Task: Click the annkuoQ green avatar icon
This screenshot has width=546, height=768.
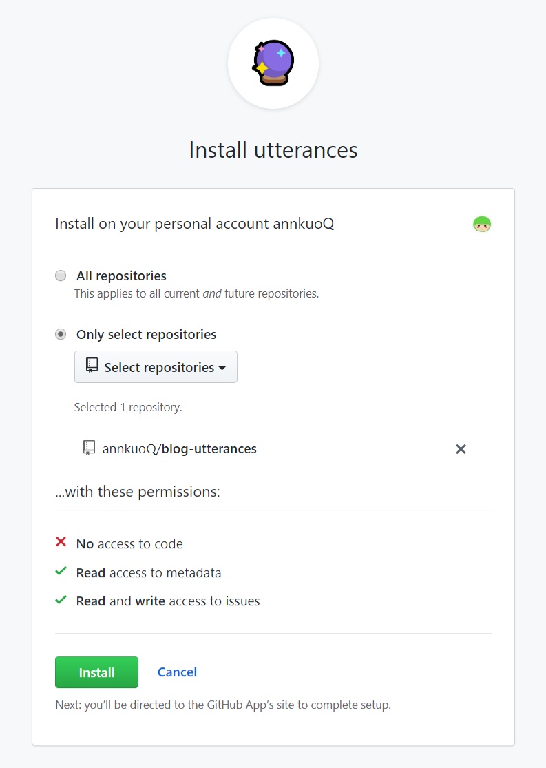Action: (x=482, y=224)
